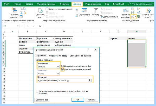
Task: Open Сообщение об ошибке dialog tab
Action: [x=80, y=56]
